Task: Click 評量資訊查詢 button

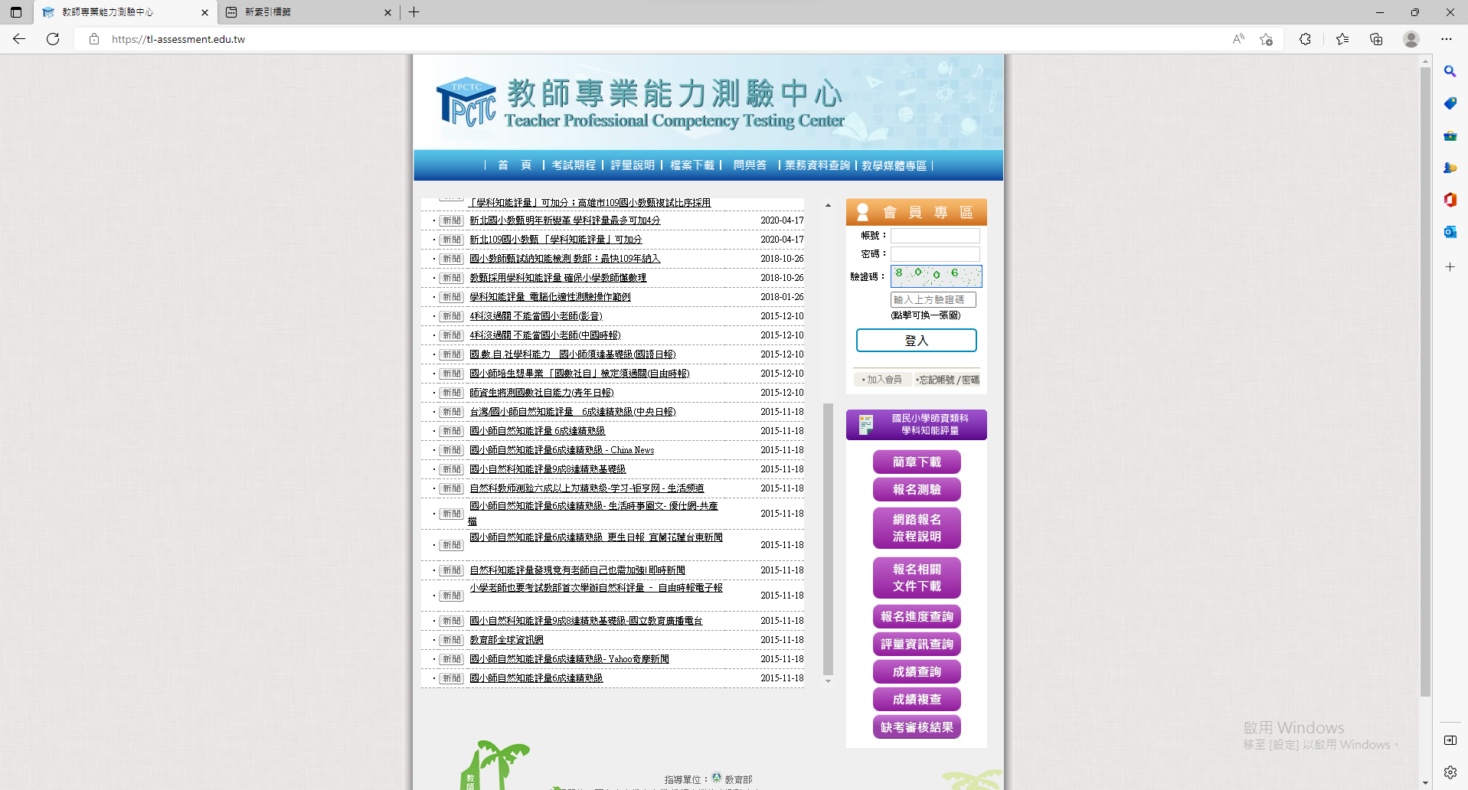Action: (x=917, y=645)
